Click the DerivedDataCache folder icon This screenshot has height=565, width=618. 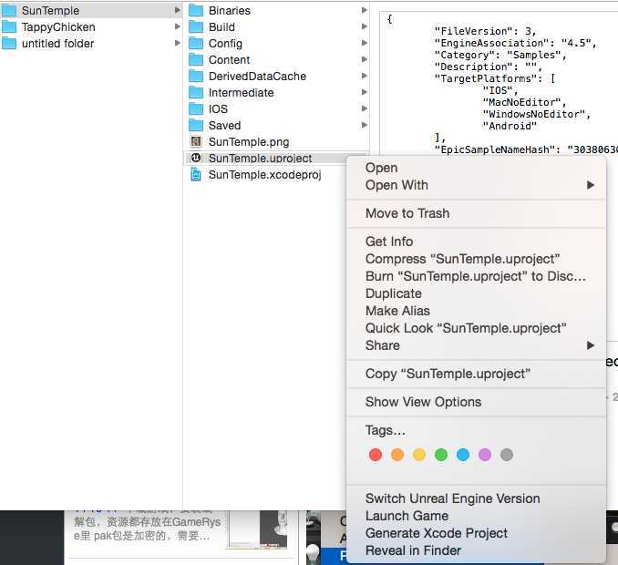click(x=196, y=76)
